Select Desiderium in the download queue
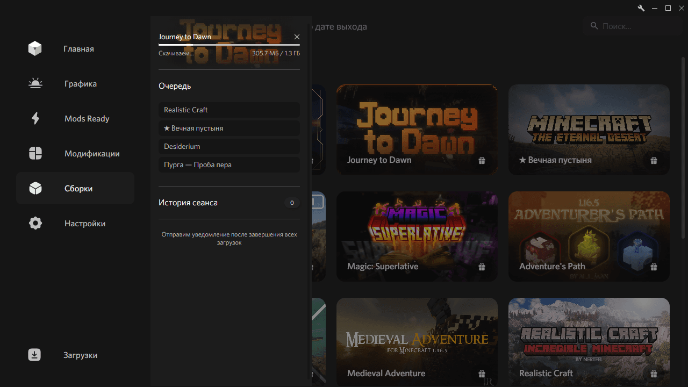This screenshot has height=387, width=688. (229, 146)
